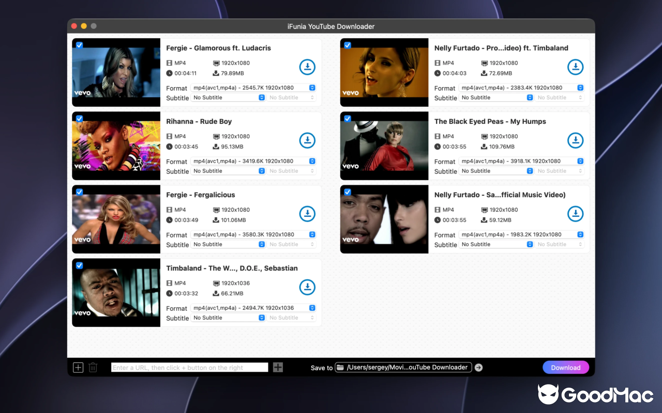Click the purple Download button
The image size is (662, 413).
(x=566, y=368)
